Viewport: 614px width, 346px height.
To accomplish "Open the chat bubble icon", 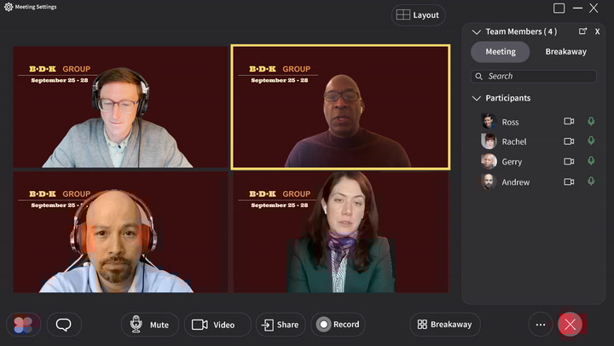I will (x=64, y=325).
